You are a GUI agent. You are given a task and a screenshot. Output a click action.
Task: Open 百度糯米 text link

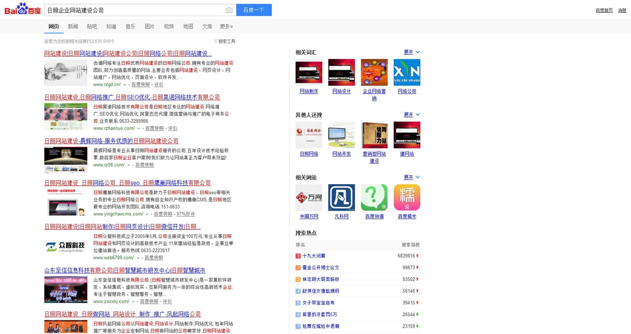[x=407, y=216]
